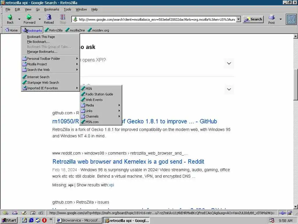Open the Edit menu
Viewport: 298px width, 224px height.
[17, 9]
